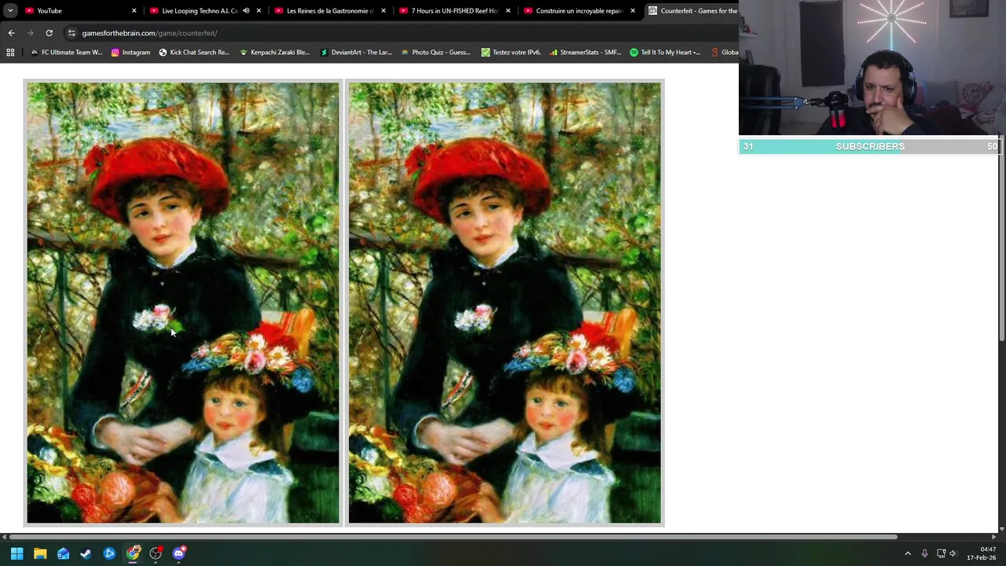Screen dimensions: 1006x566
Task: View site information icon in address bar
Action: click(x=72, y=33)
